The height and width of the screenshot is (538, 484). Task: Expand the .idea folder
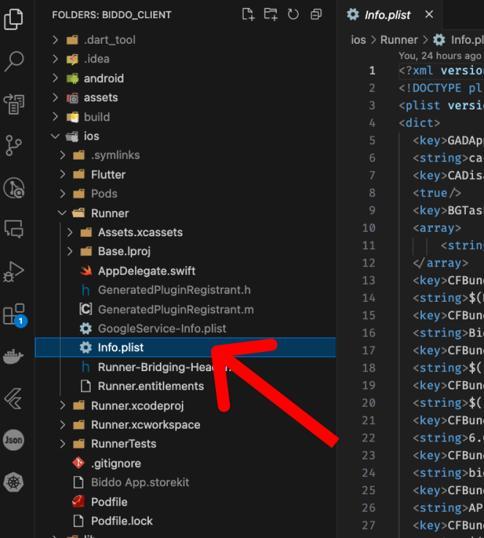point(55,59)
